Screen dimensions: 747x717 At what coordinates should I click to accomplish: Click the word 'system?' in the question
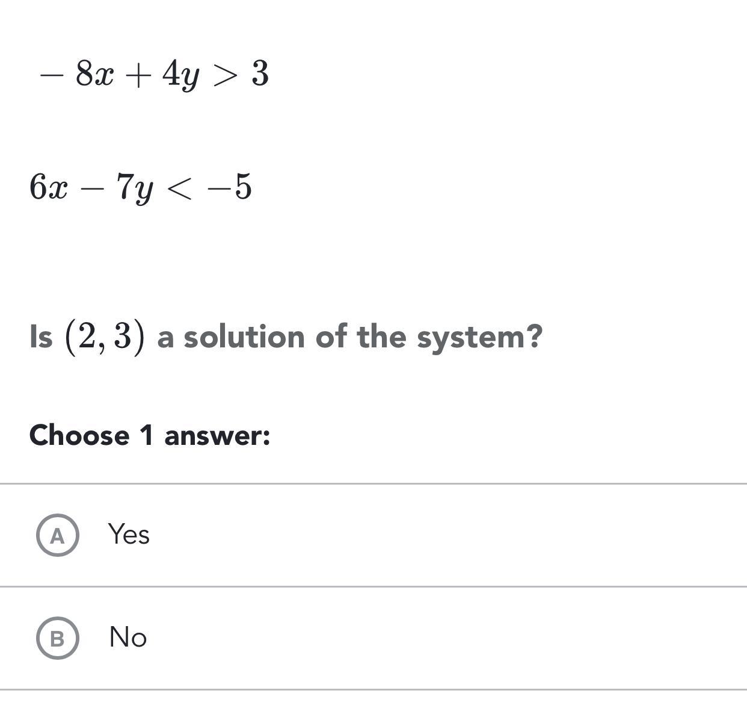[x=479, y=338]
